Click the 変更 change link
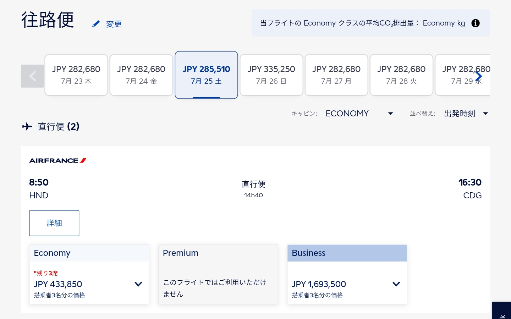 point(114,24)
